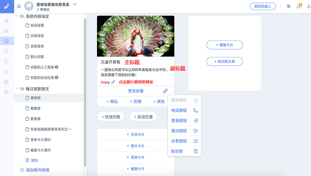Select 知识库 from the popup menu
311x176 pixels.
pos(184,151)
